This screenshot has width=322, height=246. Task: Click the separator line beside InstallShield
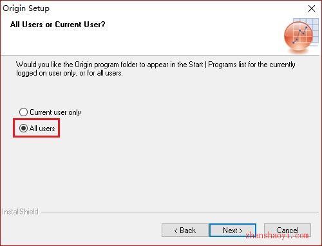(180, 212)
